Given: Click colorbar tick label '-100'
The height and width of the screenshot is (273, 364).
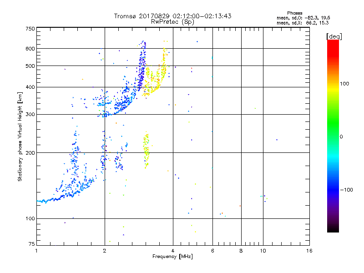Looking at the screenshot, I should [x=346, y=190].
